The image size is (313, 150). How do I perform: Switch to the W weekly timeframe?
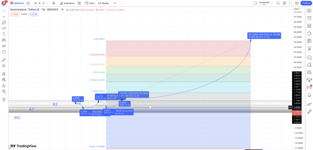point(43,3)
